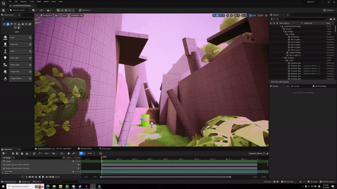Toggle the Outliner pin column header
The image size is (337, 189).
click(x=277, y=23)
